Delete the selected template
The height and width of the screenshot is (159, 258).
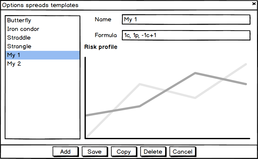[153, 152]
